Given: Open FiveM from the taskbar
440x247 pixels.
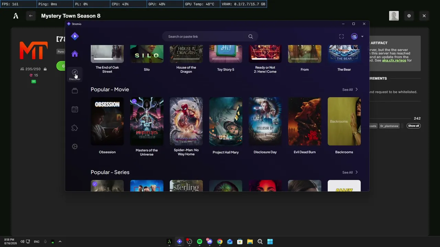Looking at the screenshot, I should [x=169, y=242].
